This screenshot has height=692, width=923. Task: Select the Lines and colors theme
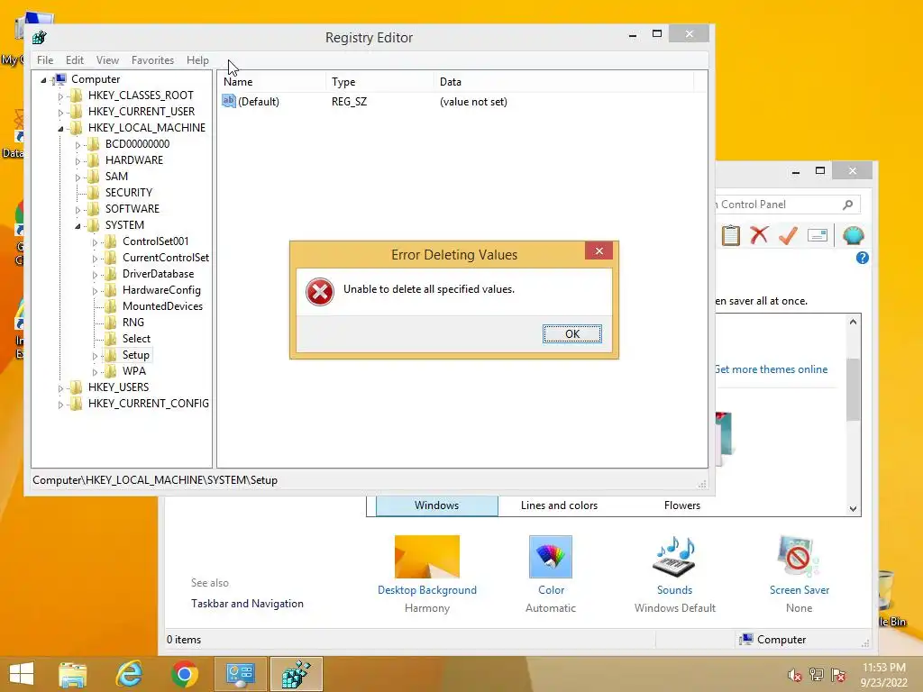(559, 505)
